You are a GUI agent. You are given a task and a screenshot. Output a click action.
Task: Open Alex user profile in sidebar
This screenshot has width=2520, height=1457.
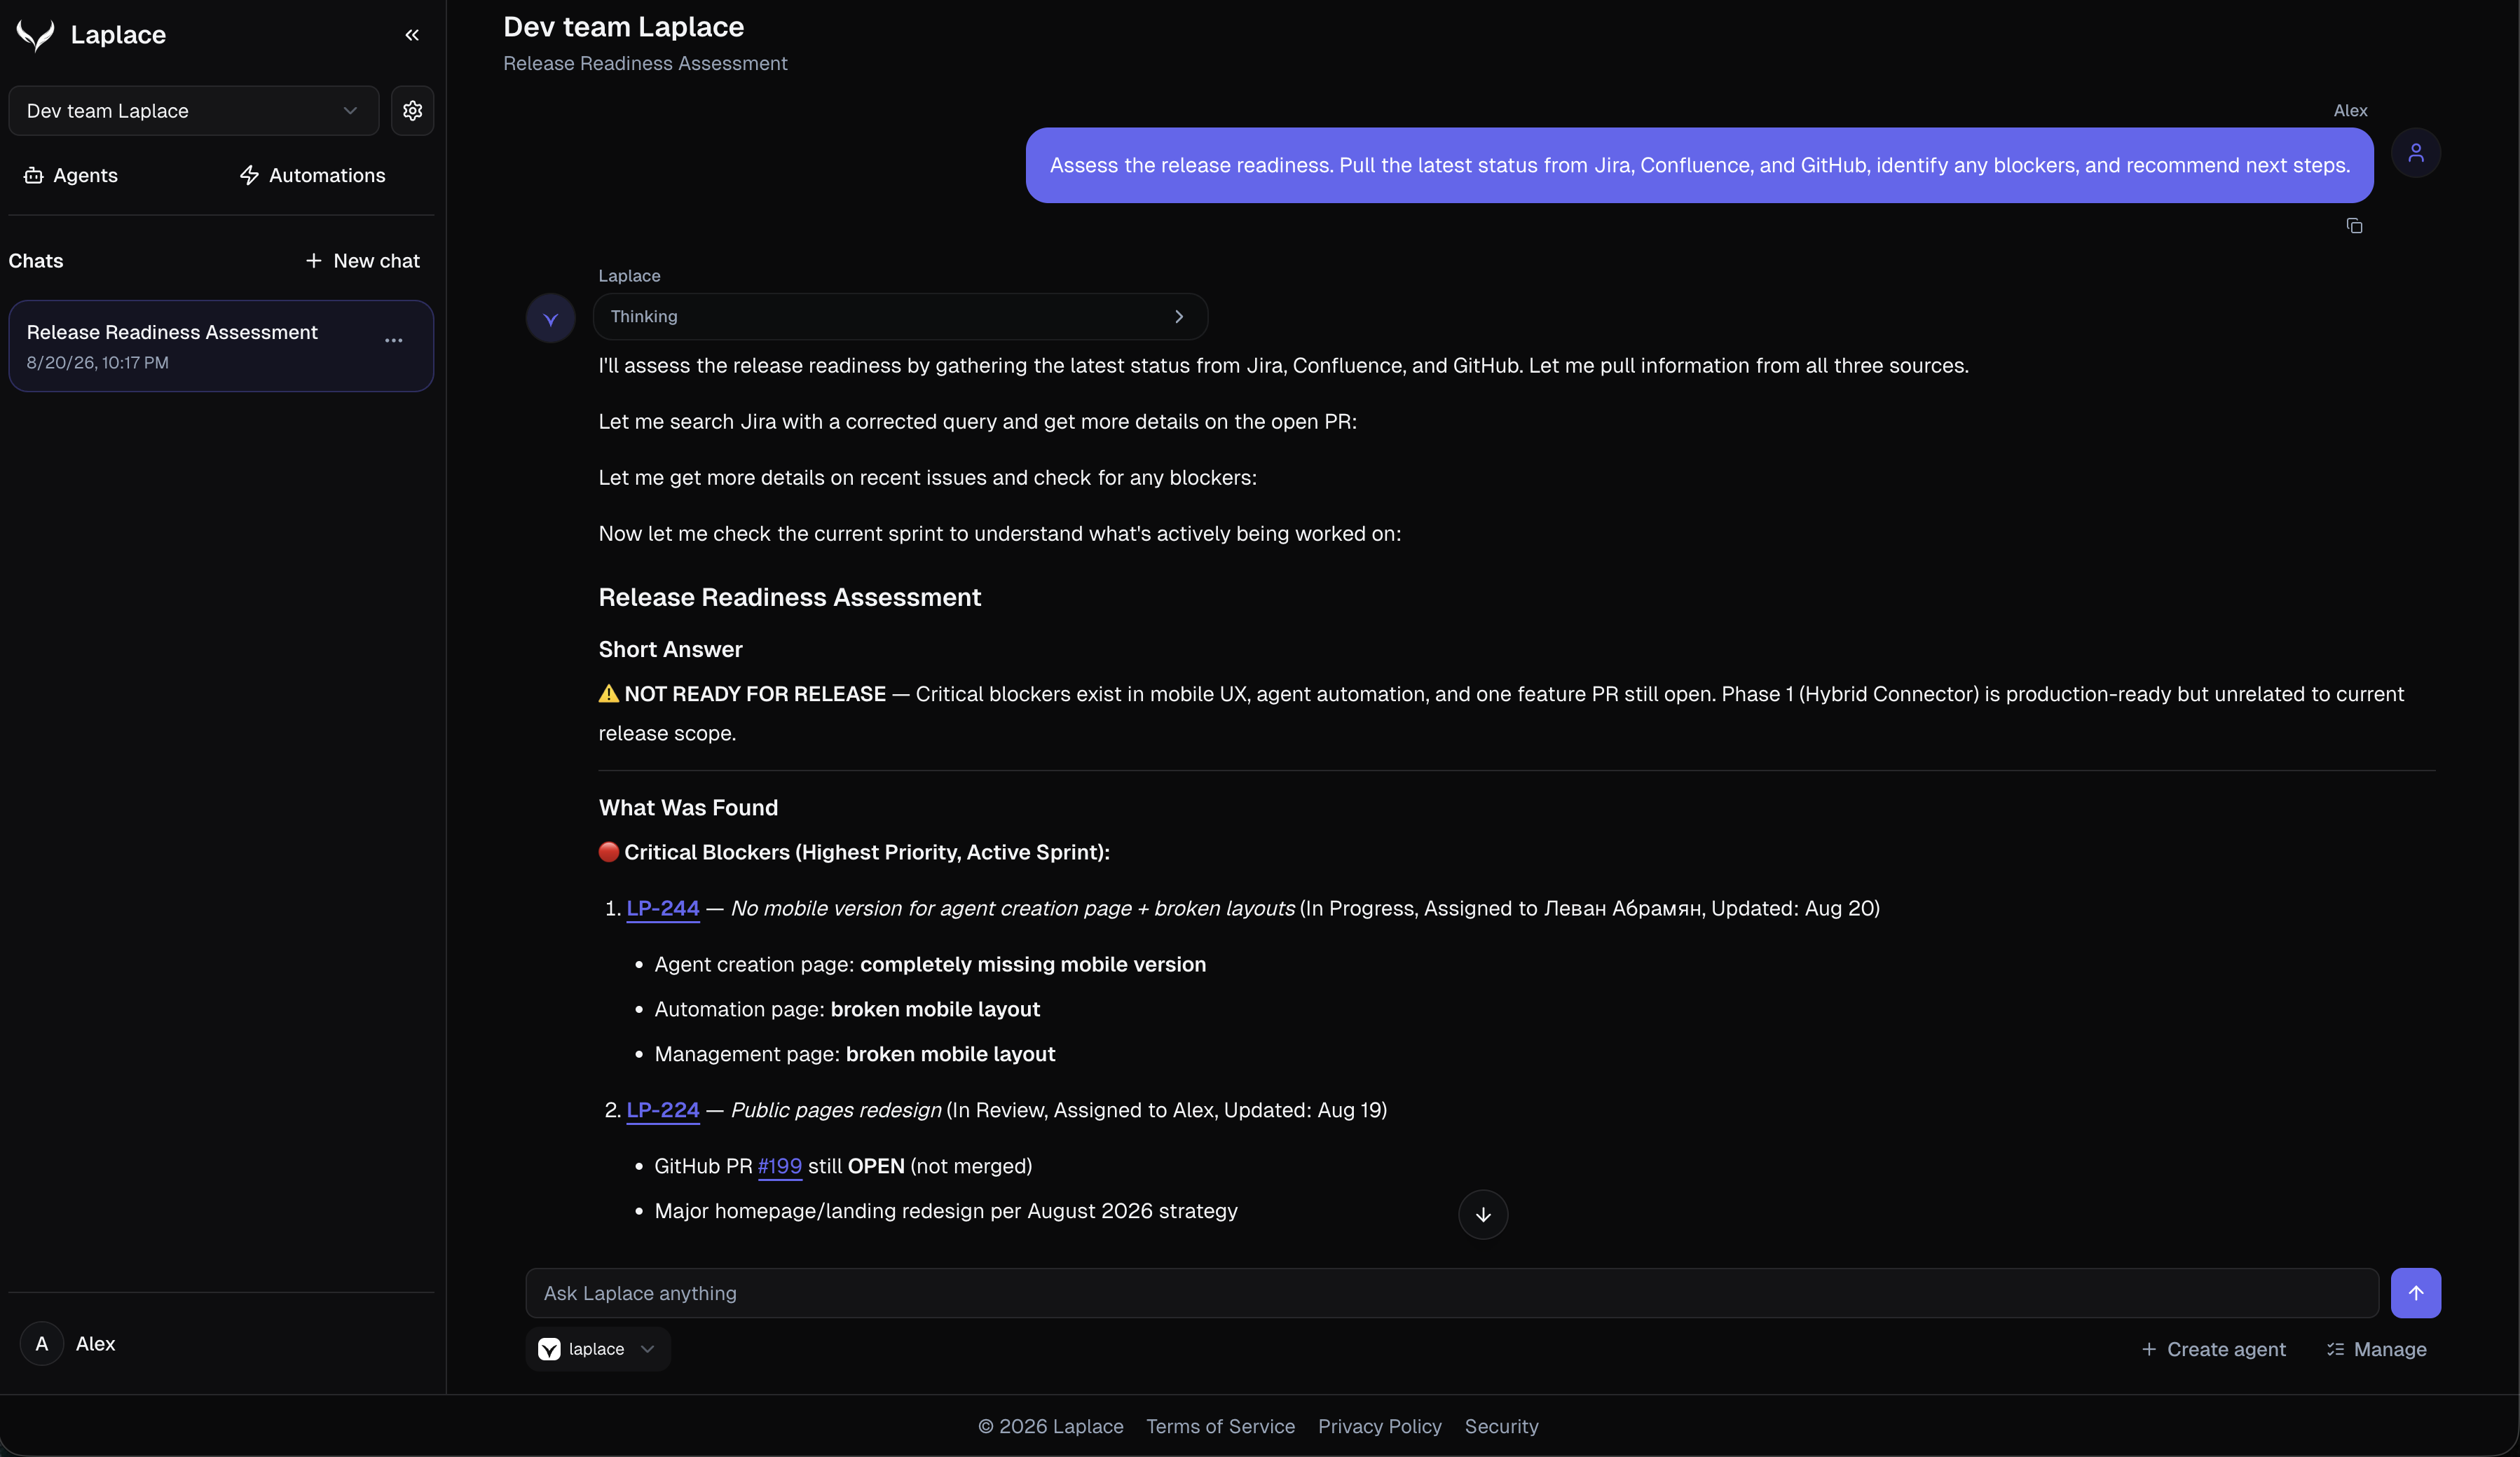point(68,1344)
